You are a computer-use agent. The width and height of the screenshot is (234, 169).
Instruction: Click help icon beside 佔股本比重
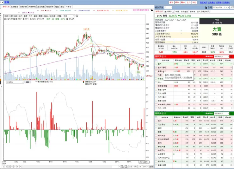click(174, 40)
